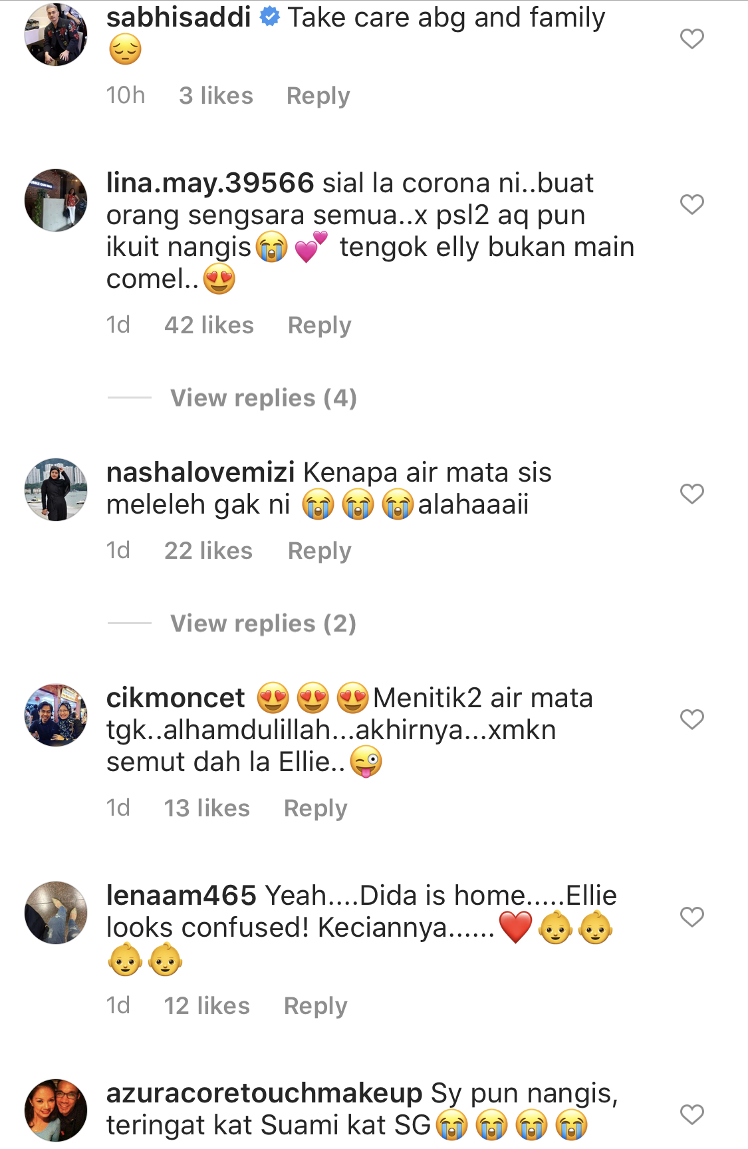Screen dimensions: 748x1149
Task: Open cikmoncet's profile photo
Action: coord(56,715)
